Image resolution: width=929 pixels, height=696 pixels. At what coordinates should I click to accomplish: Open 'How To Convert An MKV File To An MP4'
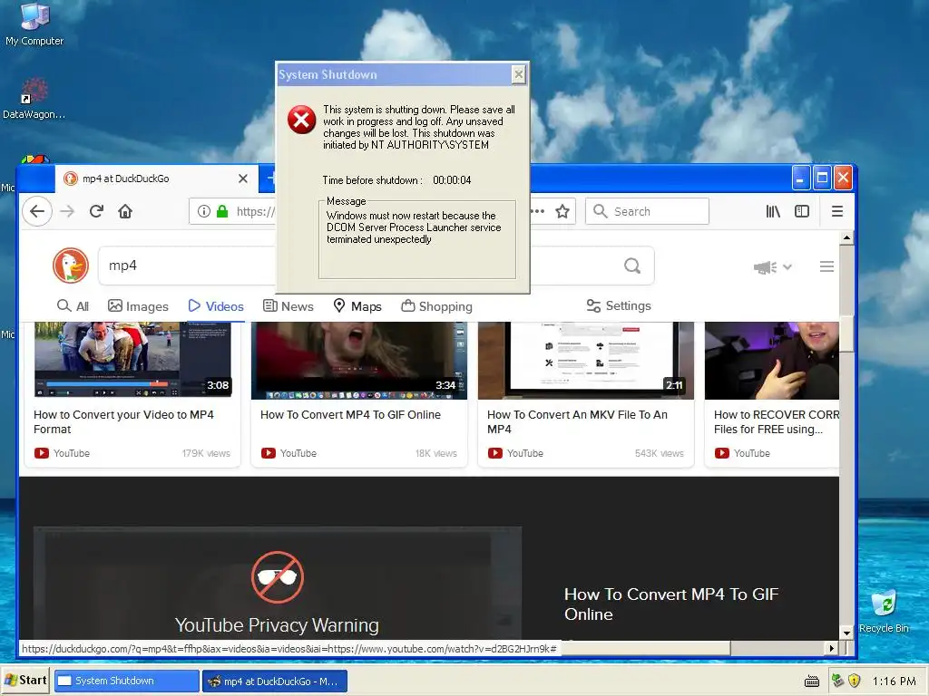[577, 422]
